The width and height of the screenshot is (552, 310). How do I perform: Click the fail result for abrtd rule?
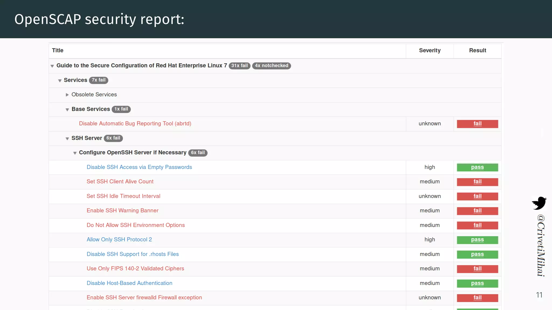pyautogui.click(x=477, y=124)
